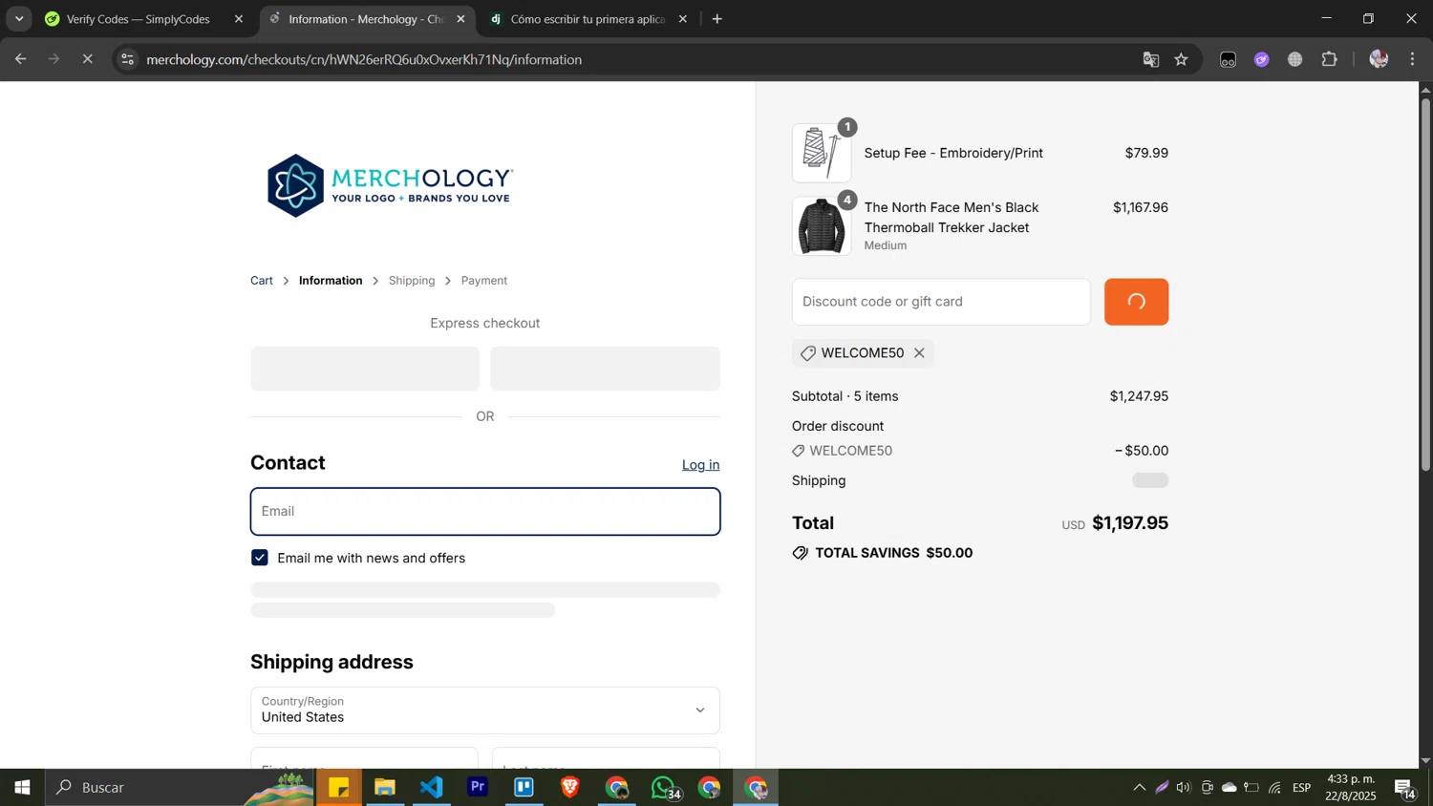Click the North Face jacket thumbnail

(x=822, y=226)
